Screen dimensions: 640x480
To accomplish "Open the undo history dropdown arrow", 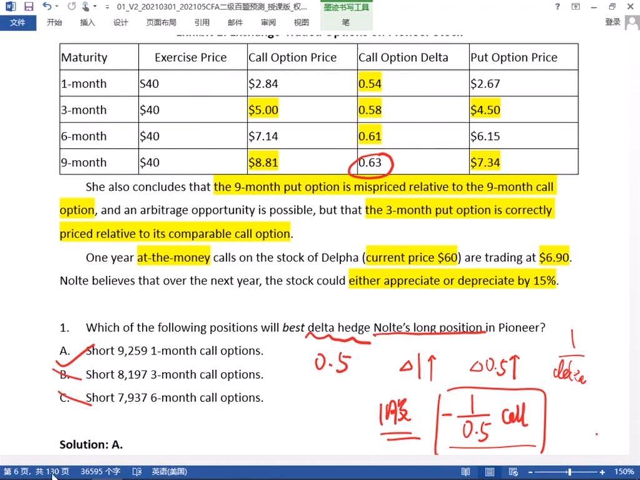I will [x=57, y=6].
